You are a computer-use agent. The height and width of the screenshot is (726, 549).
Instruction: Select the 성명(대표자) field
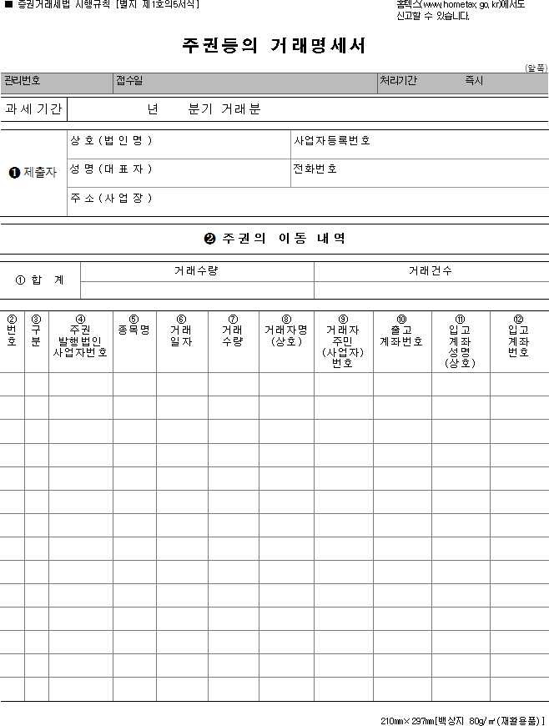179,174
